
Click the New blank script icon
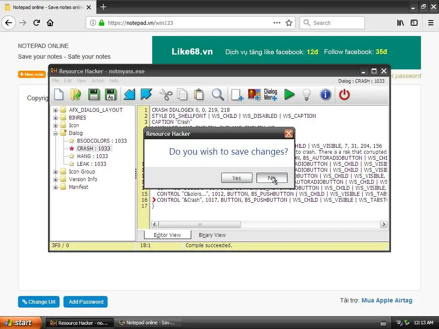point(59,95)
